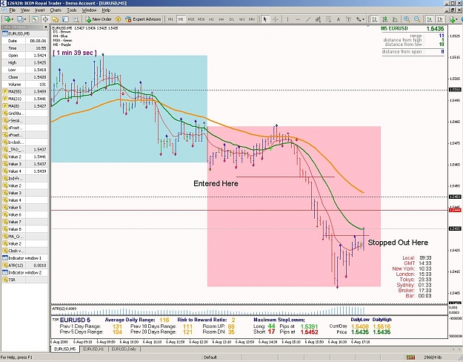Open the Navigator panel icon
The image size is (463, 362).
point(56,19)
